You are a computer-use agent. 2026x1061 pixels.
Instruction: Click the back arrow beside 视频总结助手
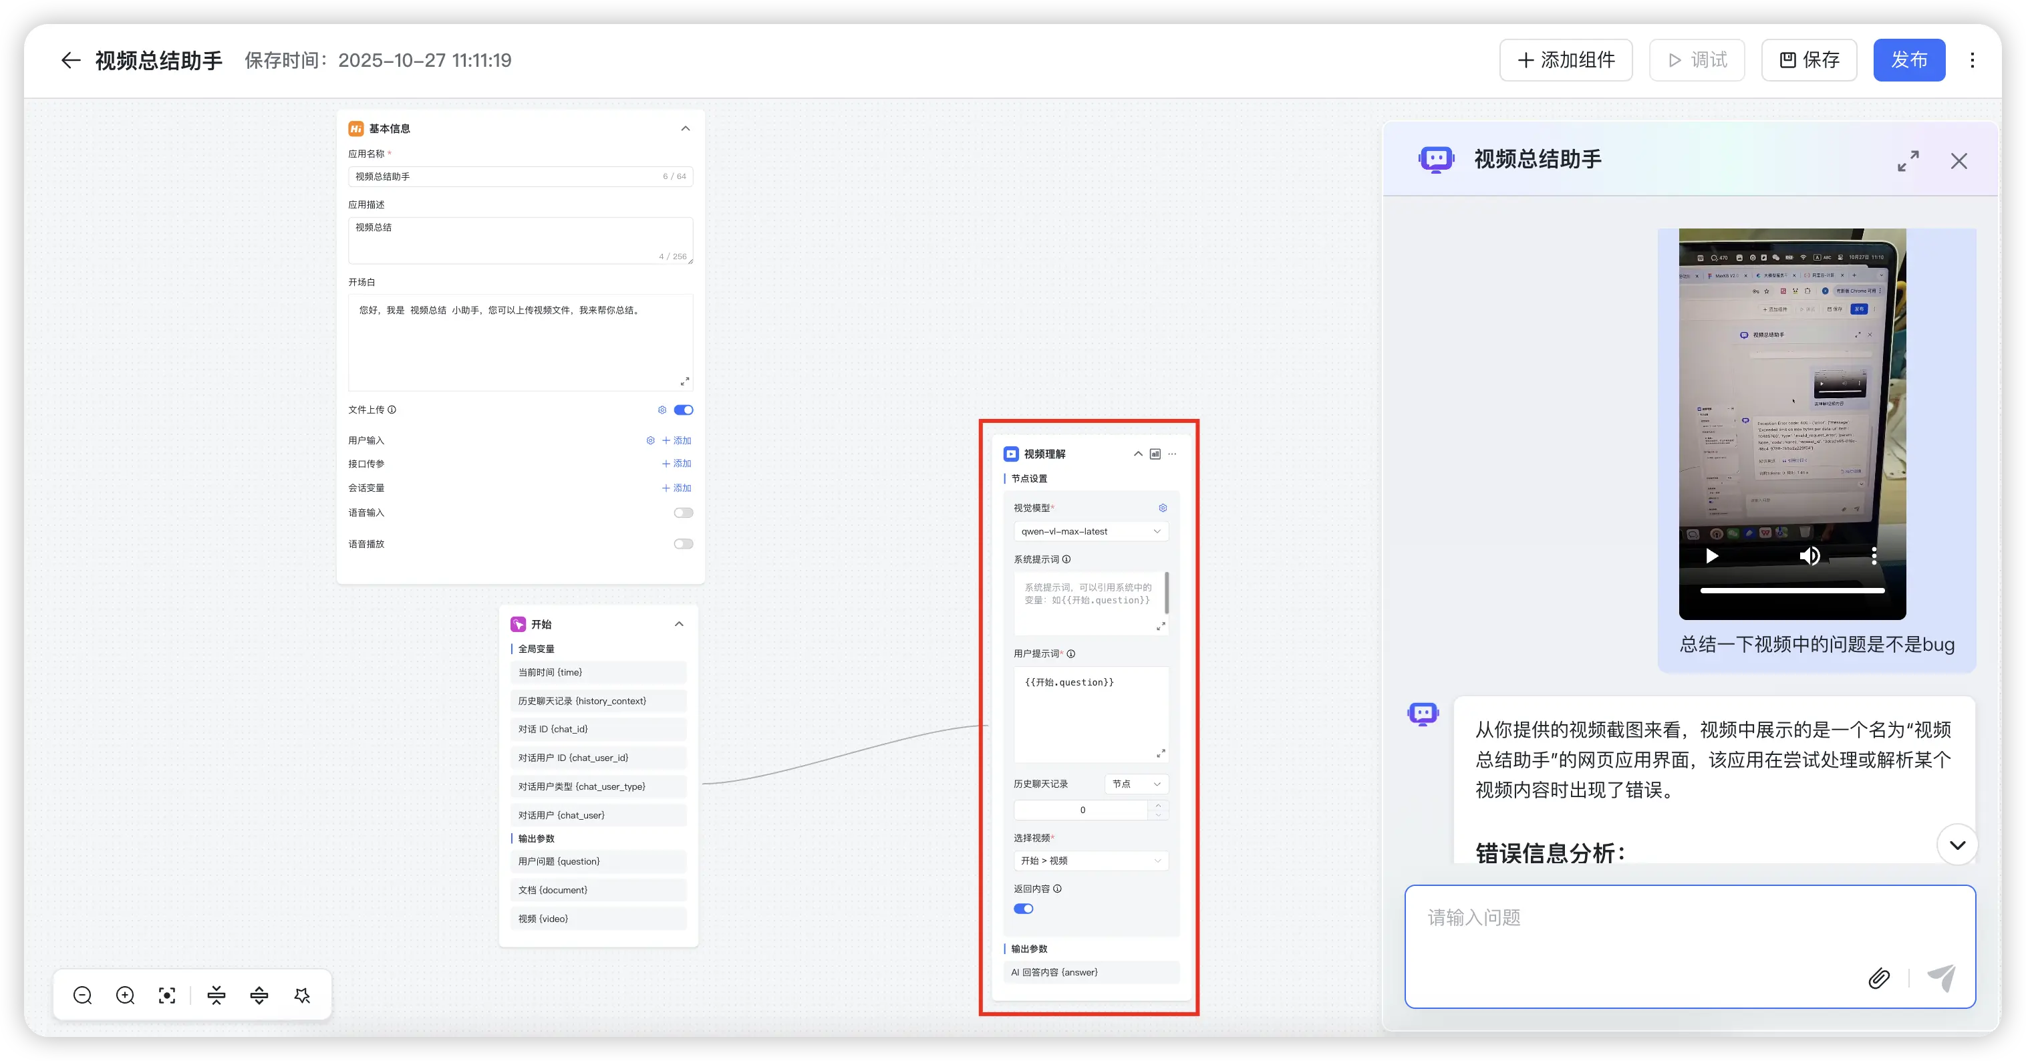[71, 61]
